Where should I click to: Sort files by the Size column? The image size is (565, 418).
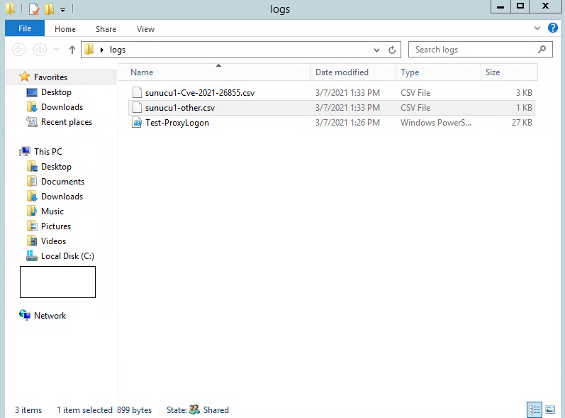tap(509, 72)
